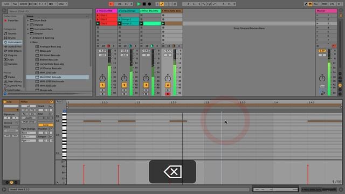Toggle Track Activator 2
Image resolution: width=345 pixels, height=194 pixels.
tap(124, 85)
